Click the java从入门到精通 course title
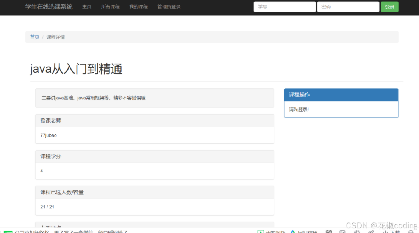 tap(76, 68)
